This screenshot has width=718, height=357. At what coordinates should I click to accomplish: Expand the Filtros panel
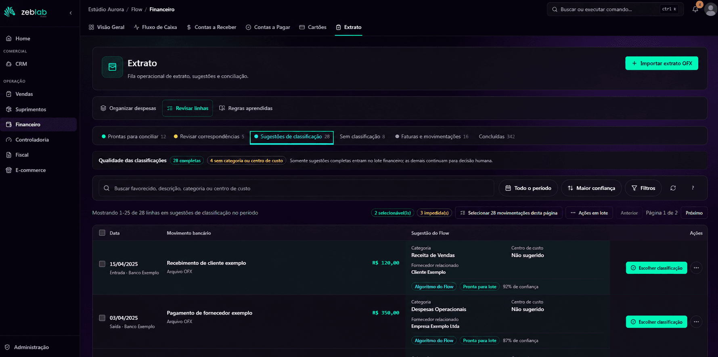tap(643, 188)
